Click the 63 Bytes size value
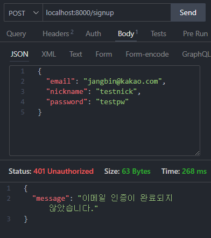The image size is (211, 238). [x=136, y=171]
